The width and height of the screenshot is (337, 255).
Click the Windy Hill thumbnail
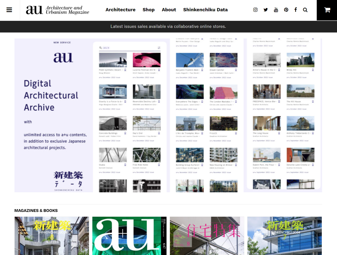(x=301, y=60)
